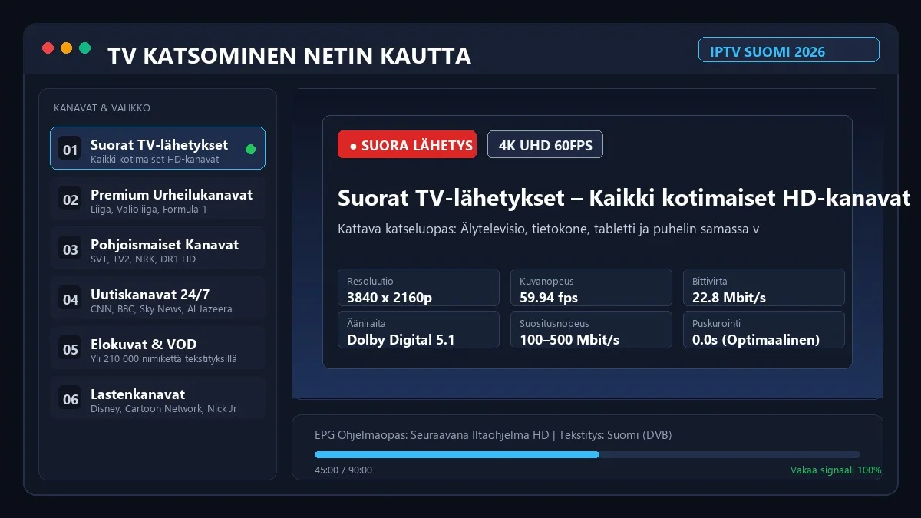Choose Pohjoismaiset Kanavat in sidebar
Screen dimensions: 921x518
[157, 248]
